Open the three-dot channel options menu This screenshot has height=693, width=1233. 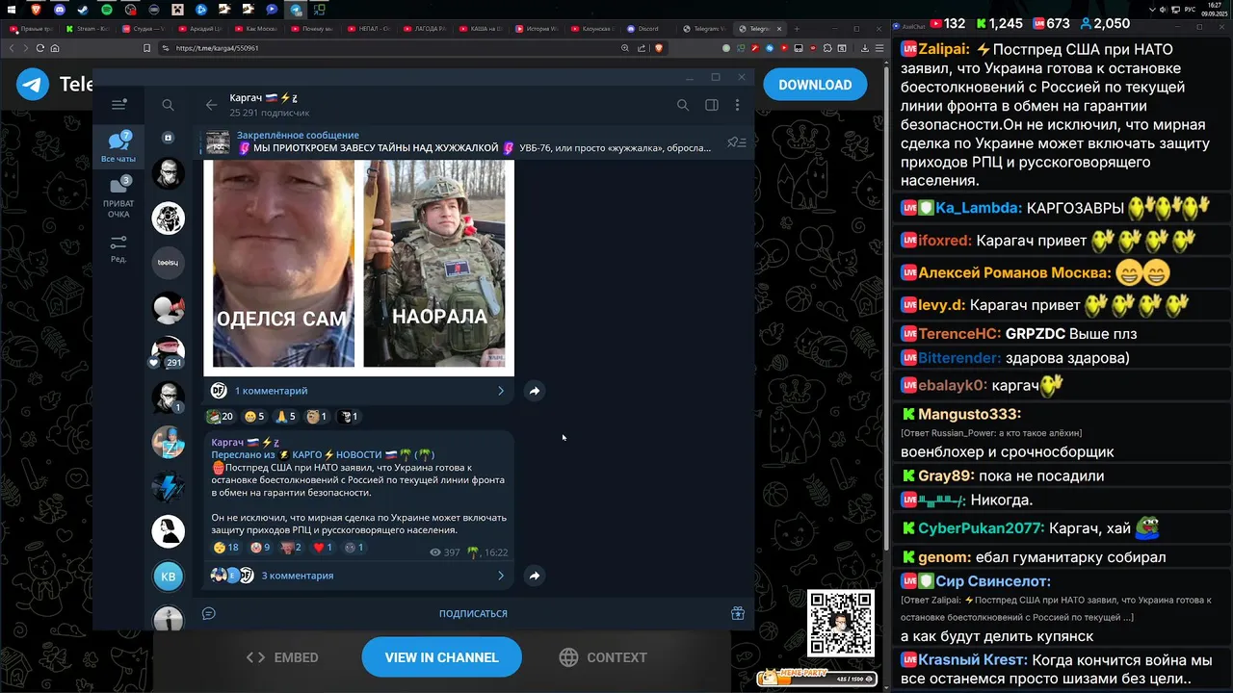[x=737, y=105]
